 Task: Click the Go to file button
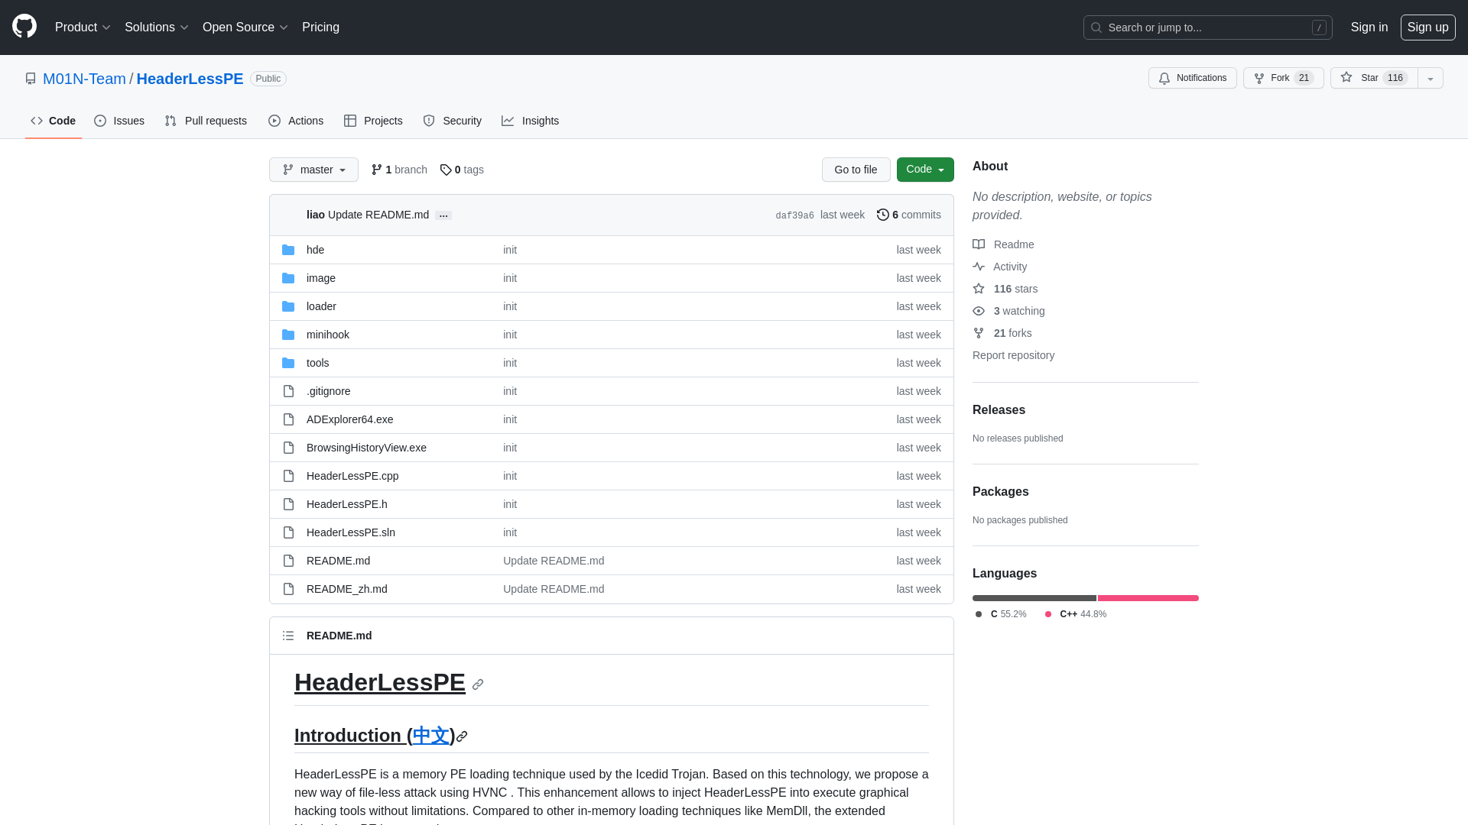(855, 170)
